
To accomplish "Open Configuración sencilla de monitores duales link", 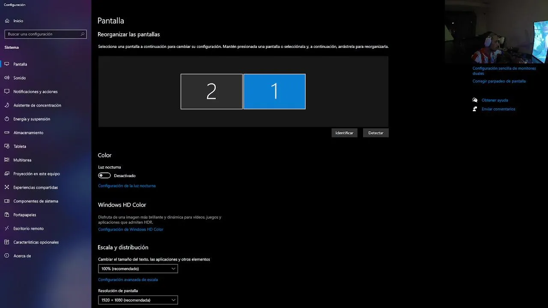I will pos(504,71).
